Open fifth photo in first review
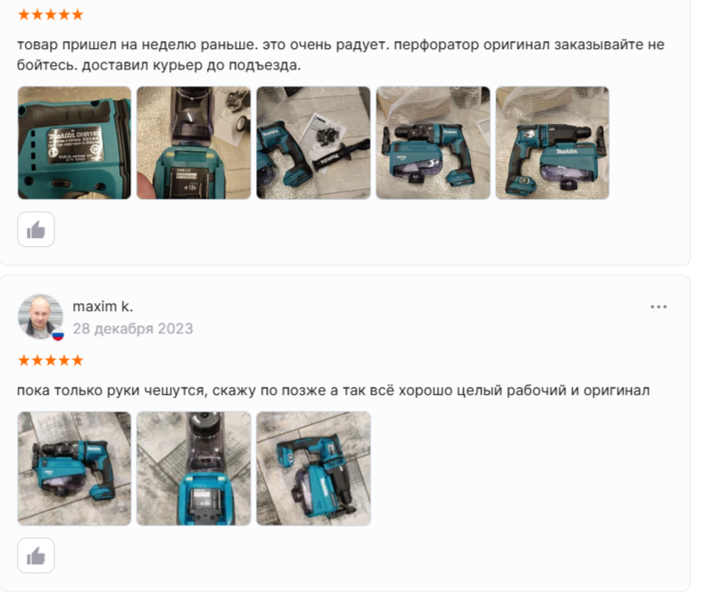 point(552,143)
